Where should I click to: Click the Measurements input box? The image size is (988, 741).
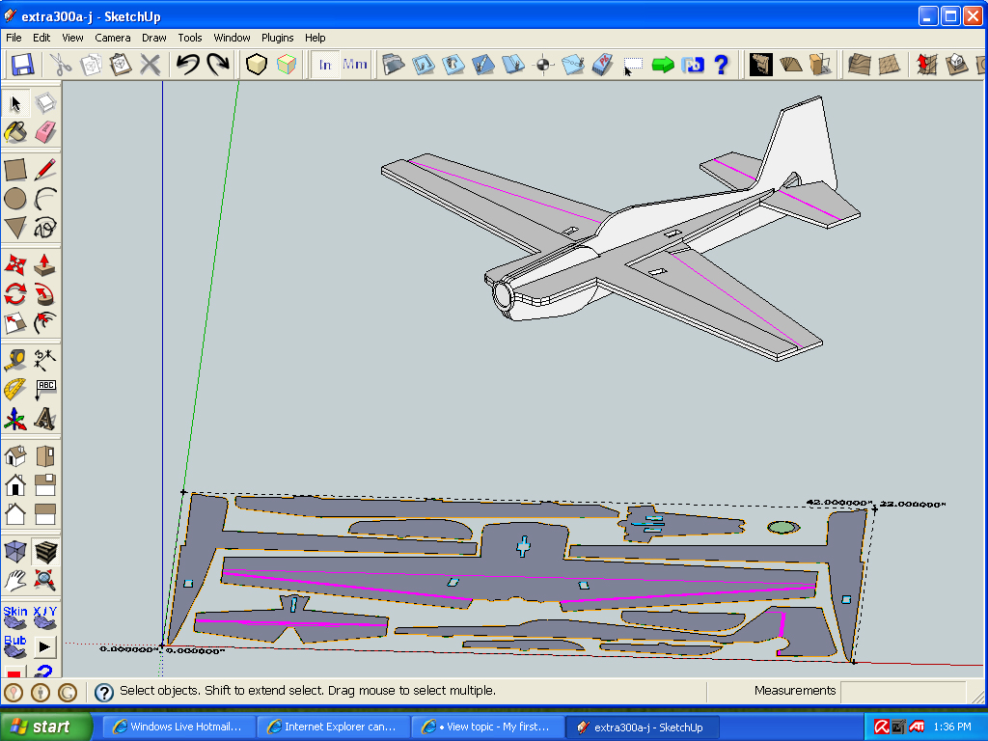(x=902, y=692)
